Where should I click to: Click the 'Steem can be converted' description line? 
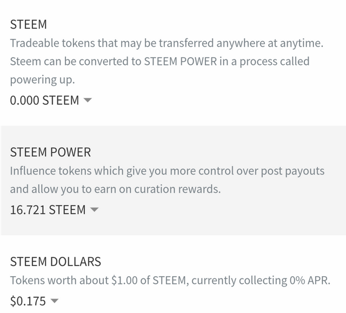pyautogui.click(x=160, y=61)
